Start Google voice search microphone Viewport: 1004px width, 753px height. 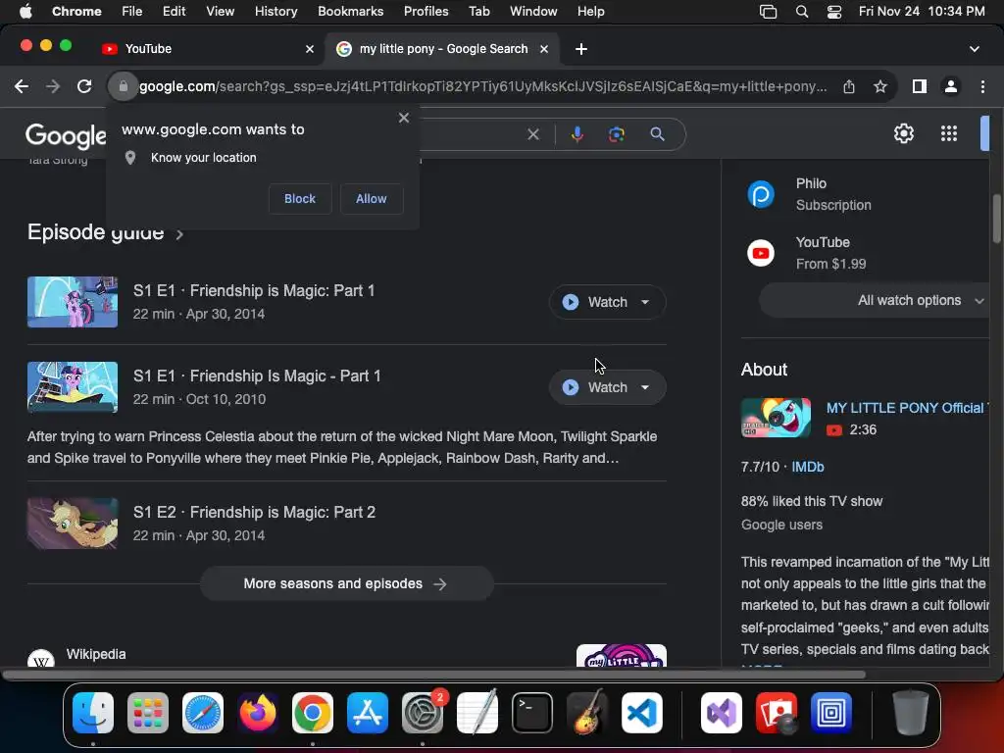tap(577, 134)
